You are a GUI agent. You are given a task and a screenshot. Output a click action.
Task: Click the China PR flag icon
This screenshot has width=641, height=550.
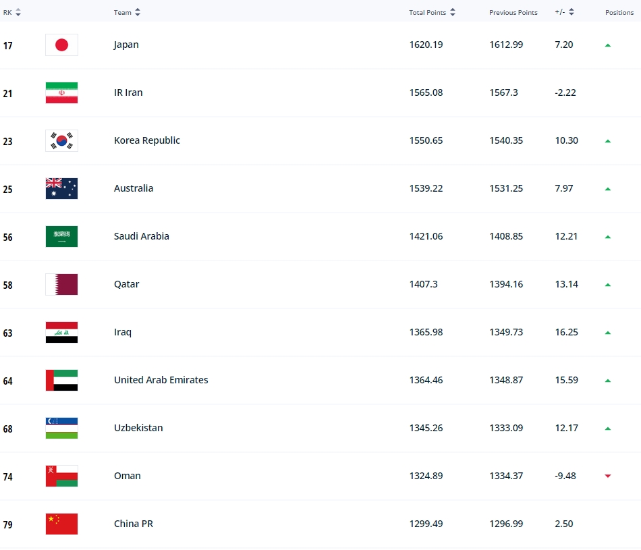click(x=61, y=524)
